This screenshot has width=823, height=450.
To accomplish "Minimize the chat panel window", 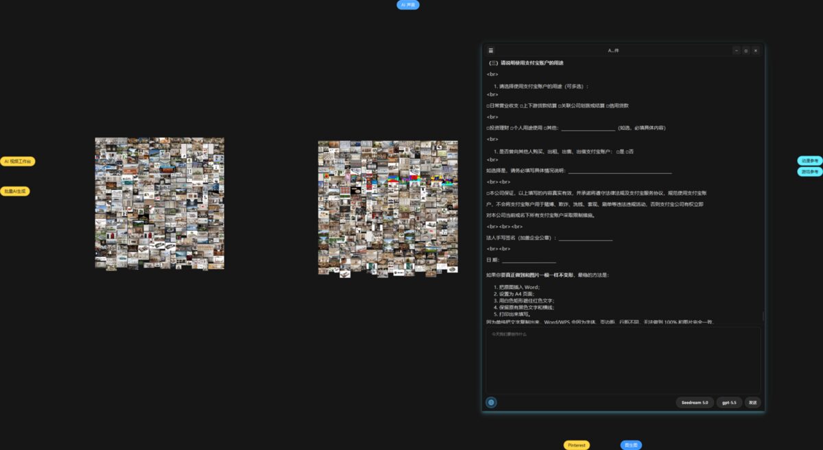I will 736,51.
